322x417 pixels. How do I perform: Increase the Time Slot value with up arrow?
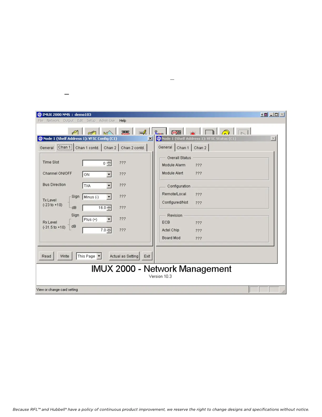pyautogui.click(x=109, y=162)
